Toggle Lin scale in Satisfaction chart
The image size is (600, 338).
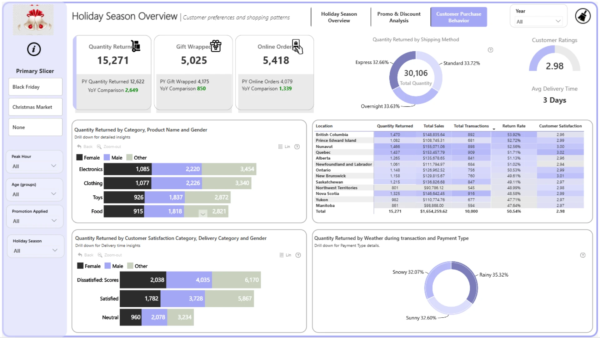click(x=285, y=255)
